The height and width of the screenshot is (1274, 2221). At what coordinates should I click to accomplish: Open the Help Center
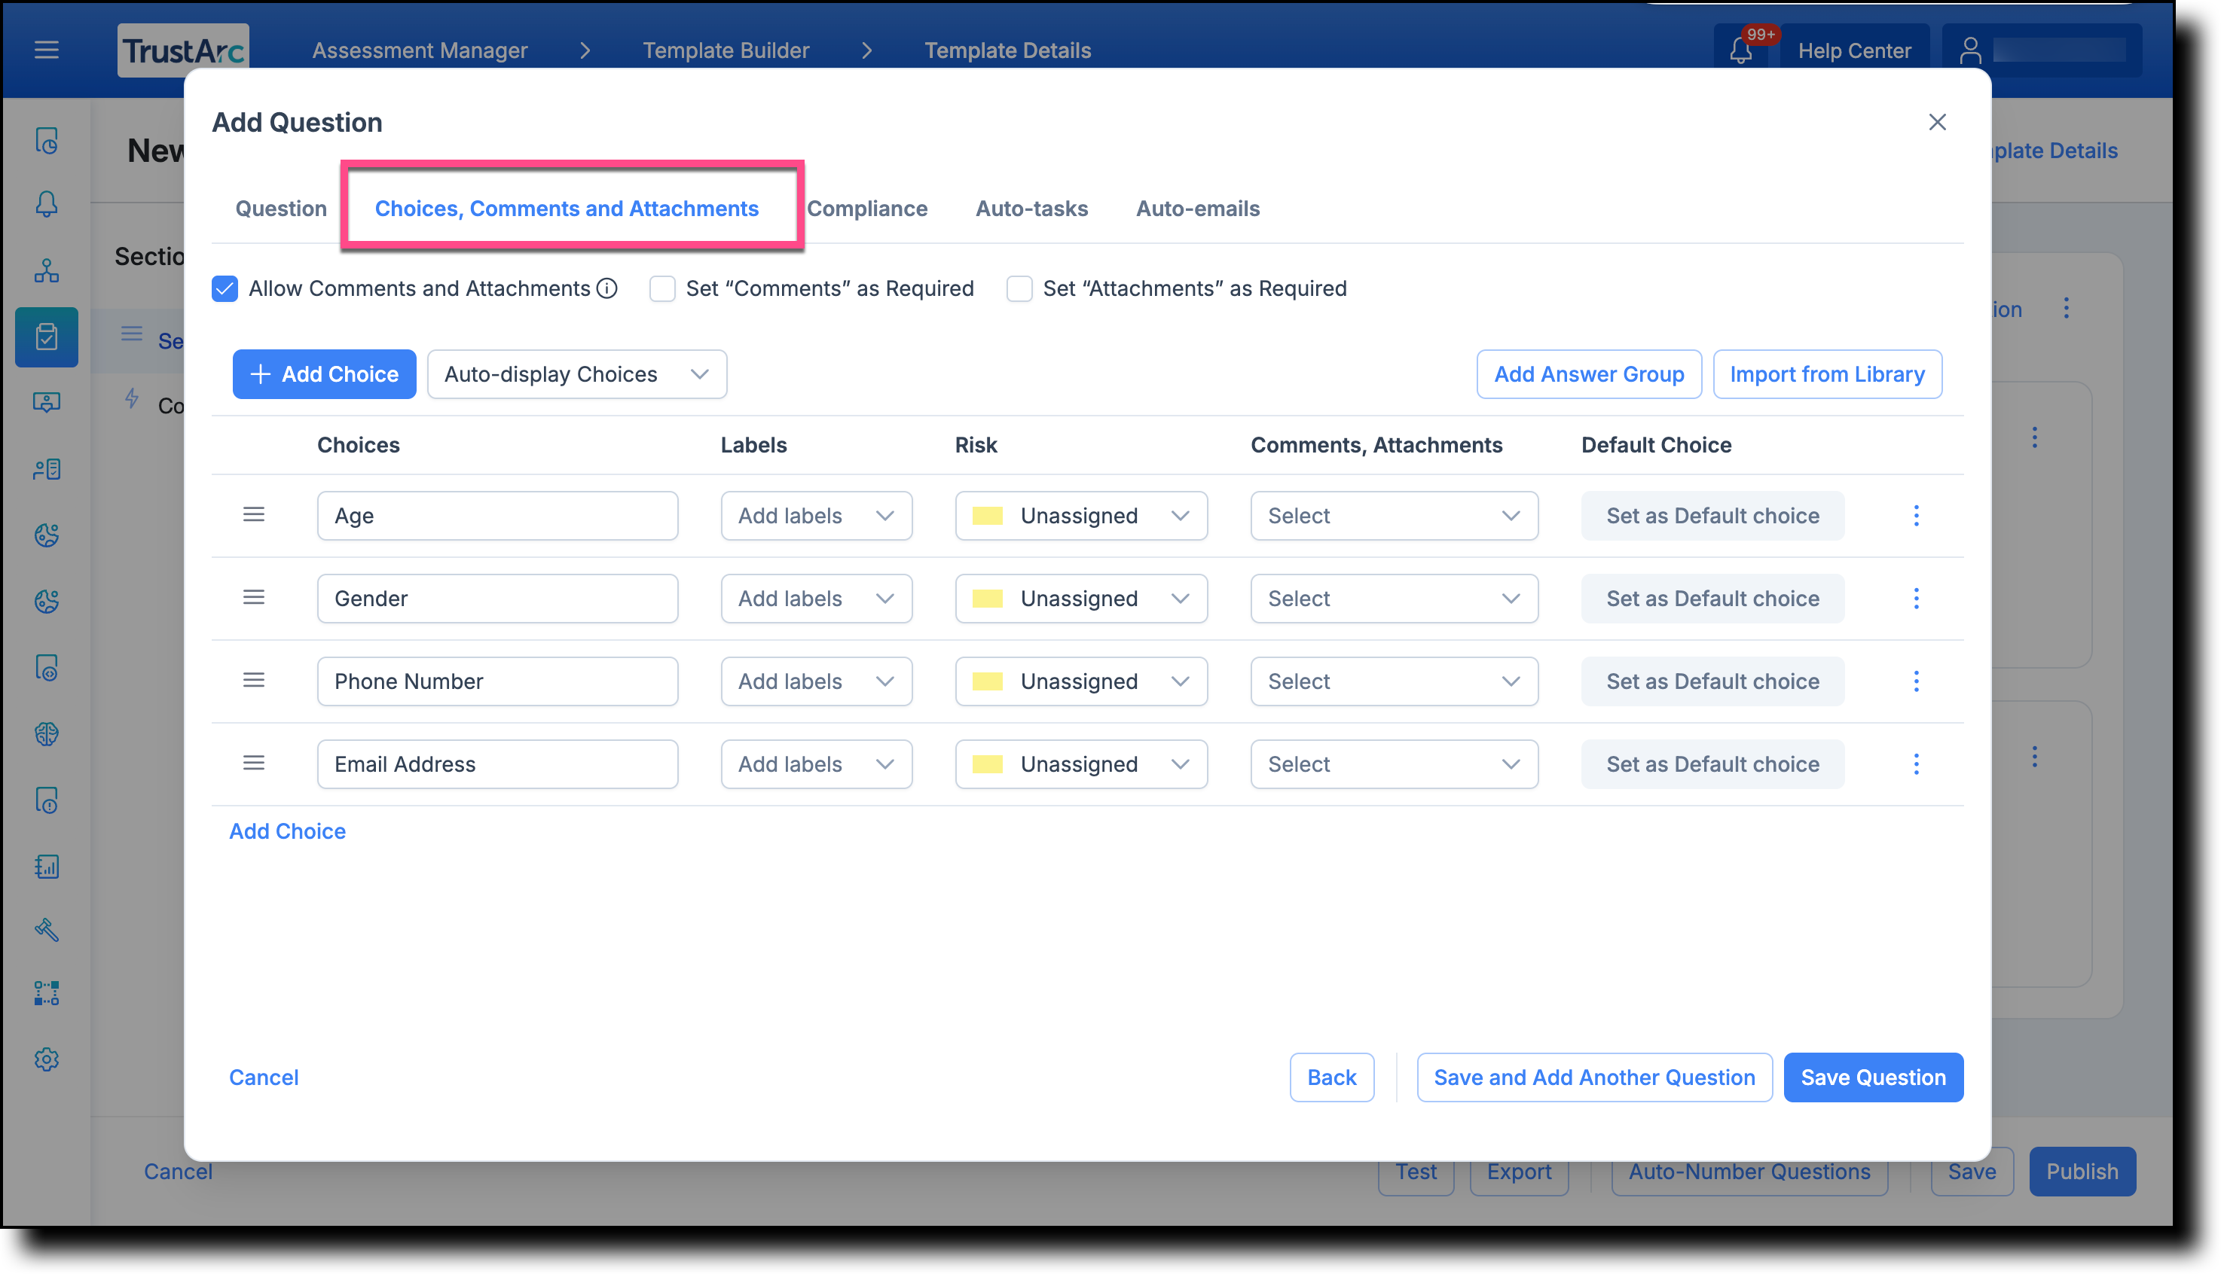(1854, 50)
